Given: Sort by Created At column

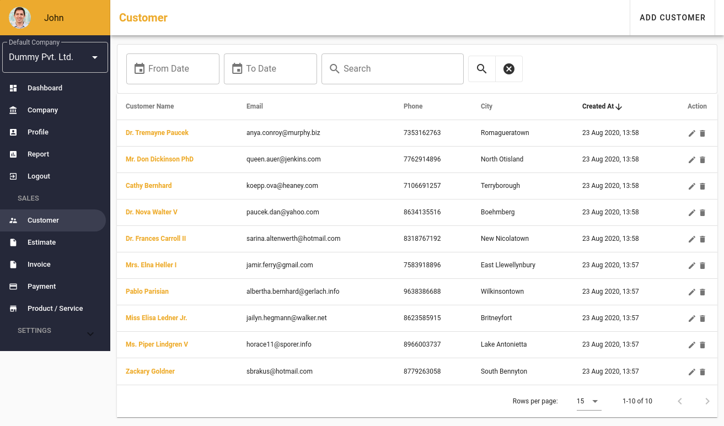Looking at the screenshot, I should [602, 106].
